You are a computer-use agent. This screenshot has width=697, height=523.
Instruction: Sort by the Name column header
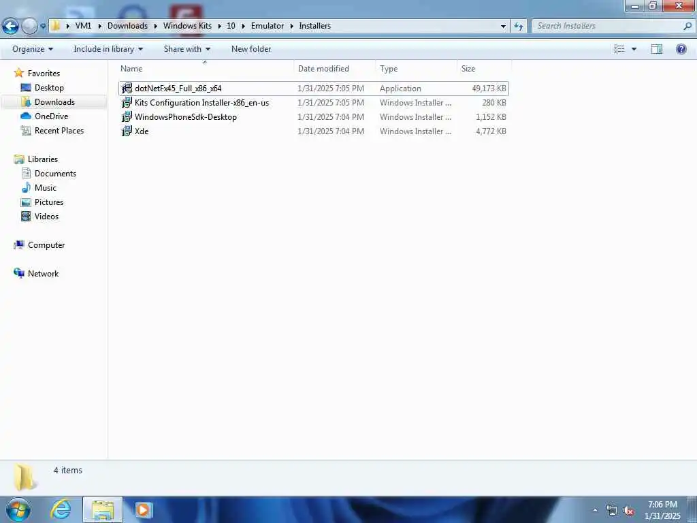click(x=131, y=69)
